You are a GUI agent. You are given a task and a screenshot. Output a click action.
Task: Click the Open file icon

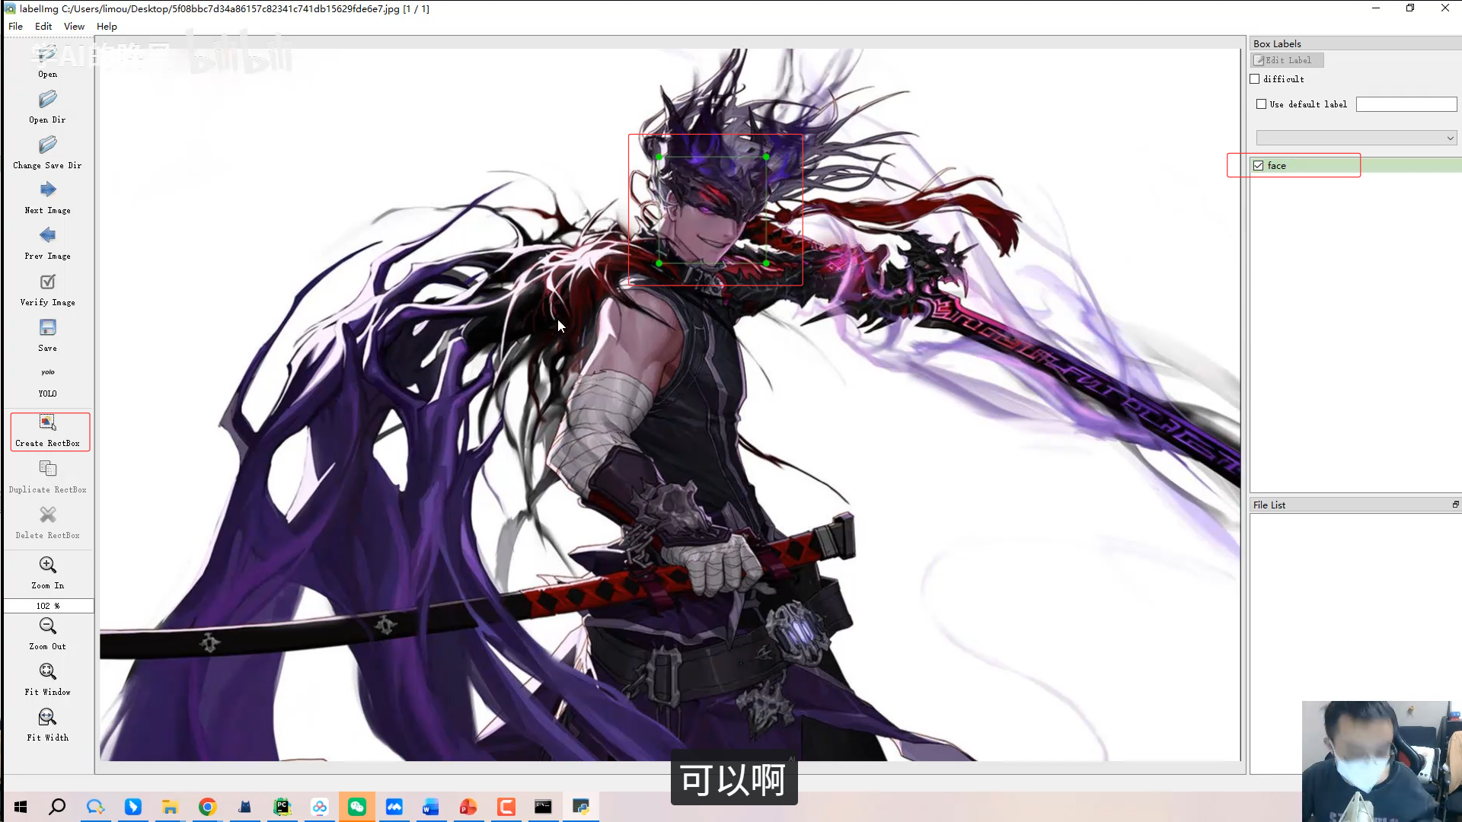tap(47, 54)
